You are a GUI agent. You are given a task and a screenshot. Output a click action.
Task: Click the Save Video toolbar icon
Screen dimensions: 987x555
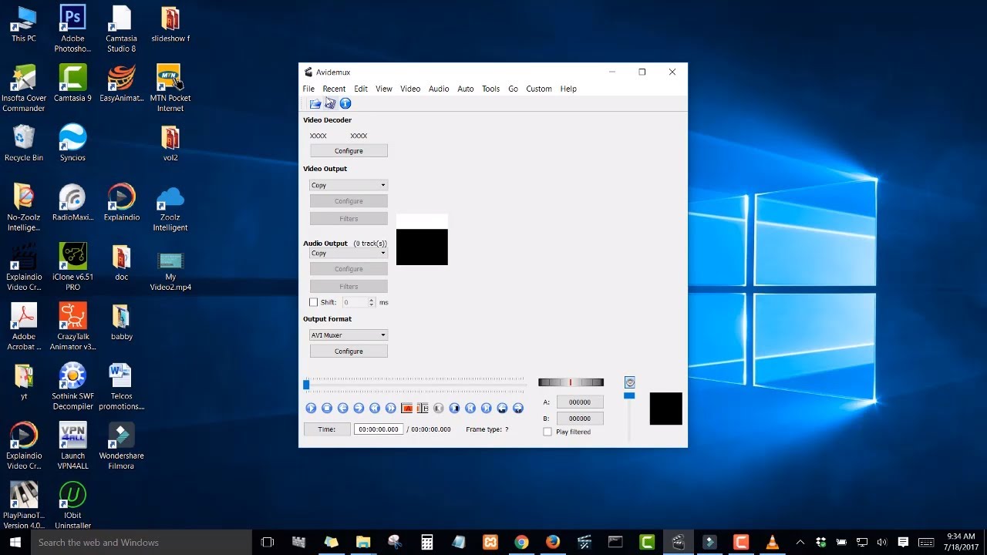point(330,103)
